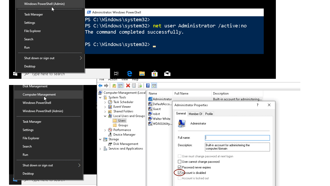Click the Start button beside the search box

click(x=15, y=74)
